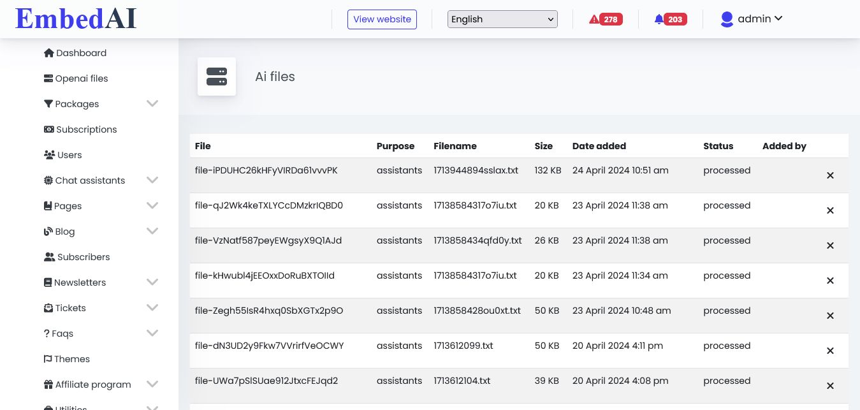Click date 24 April 2024 10:51 am

coord(620,170)
